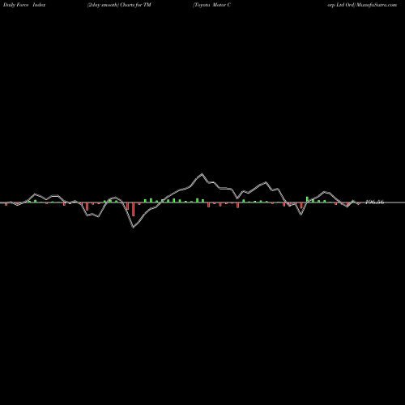The width and height of the screenshot is (405, 405).
Task: Click the lowest trough of the gray line
Action: pyautogui.click(x=133, y=228)
